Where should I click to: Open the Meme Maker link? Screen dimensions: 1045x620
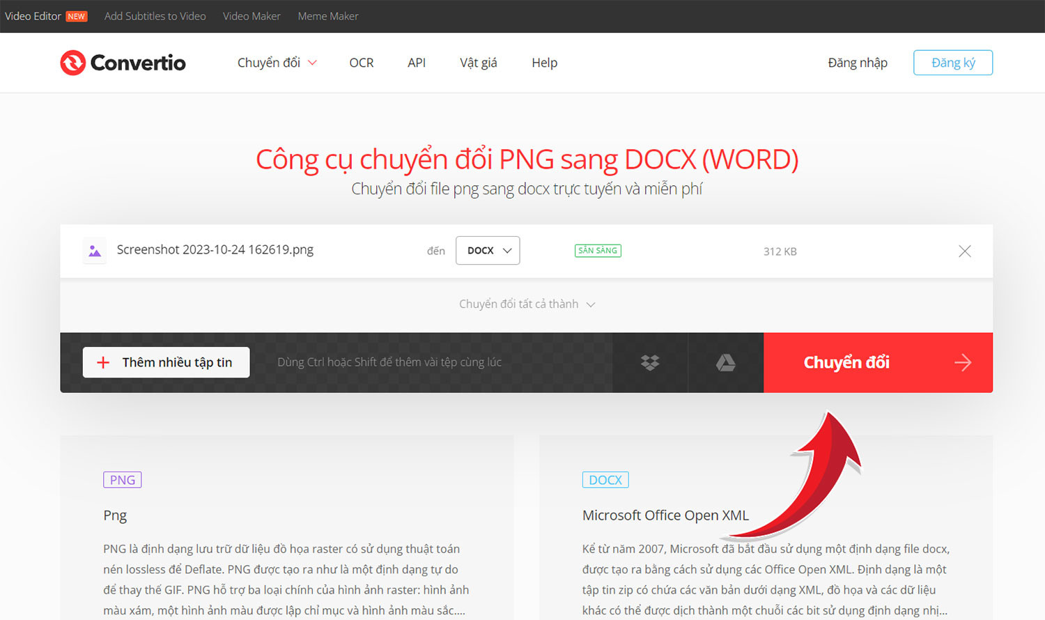[x=328, y=16]
